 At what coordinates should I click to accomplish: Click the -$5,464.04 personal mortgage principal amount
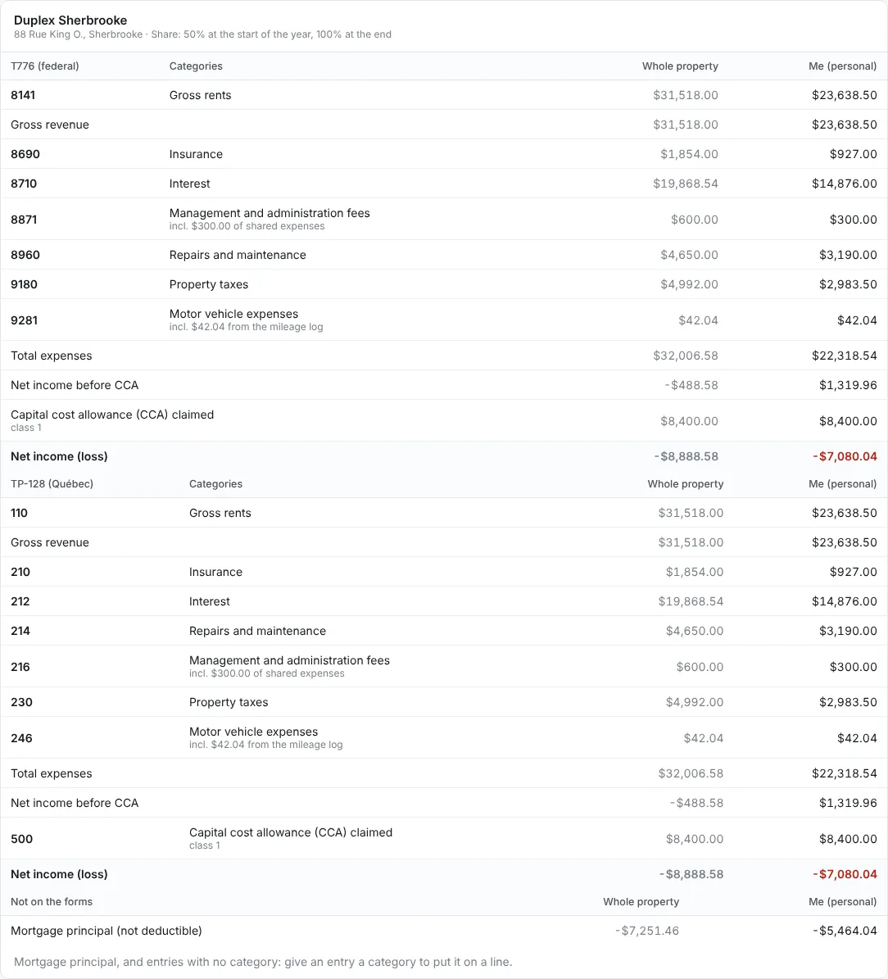pyautogui.click(x=845, y=931)
